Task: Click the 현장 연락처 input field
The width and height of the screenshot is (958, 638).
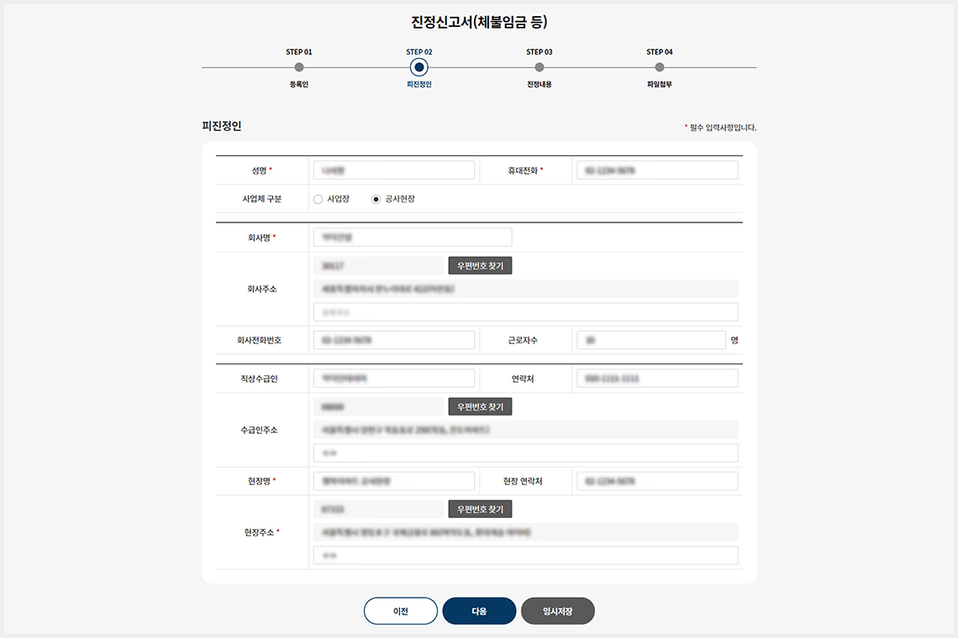Action: (x=657, y=481)
